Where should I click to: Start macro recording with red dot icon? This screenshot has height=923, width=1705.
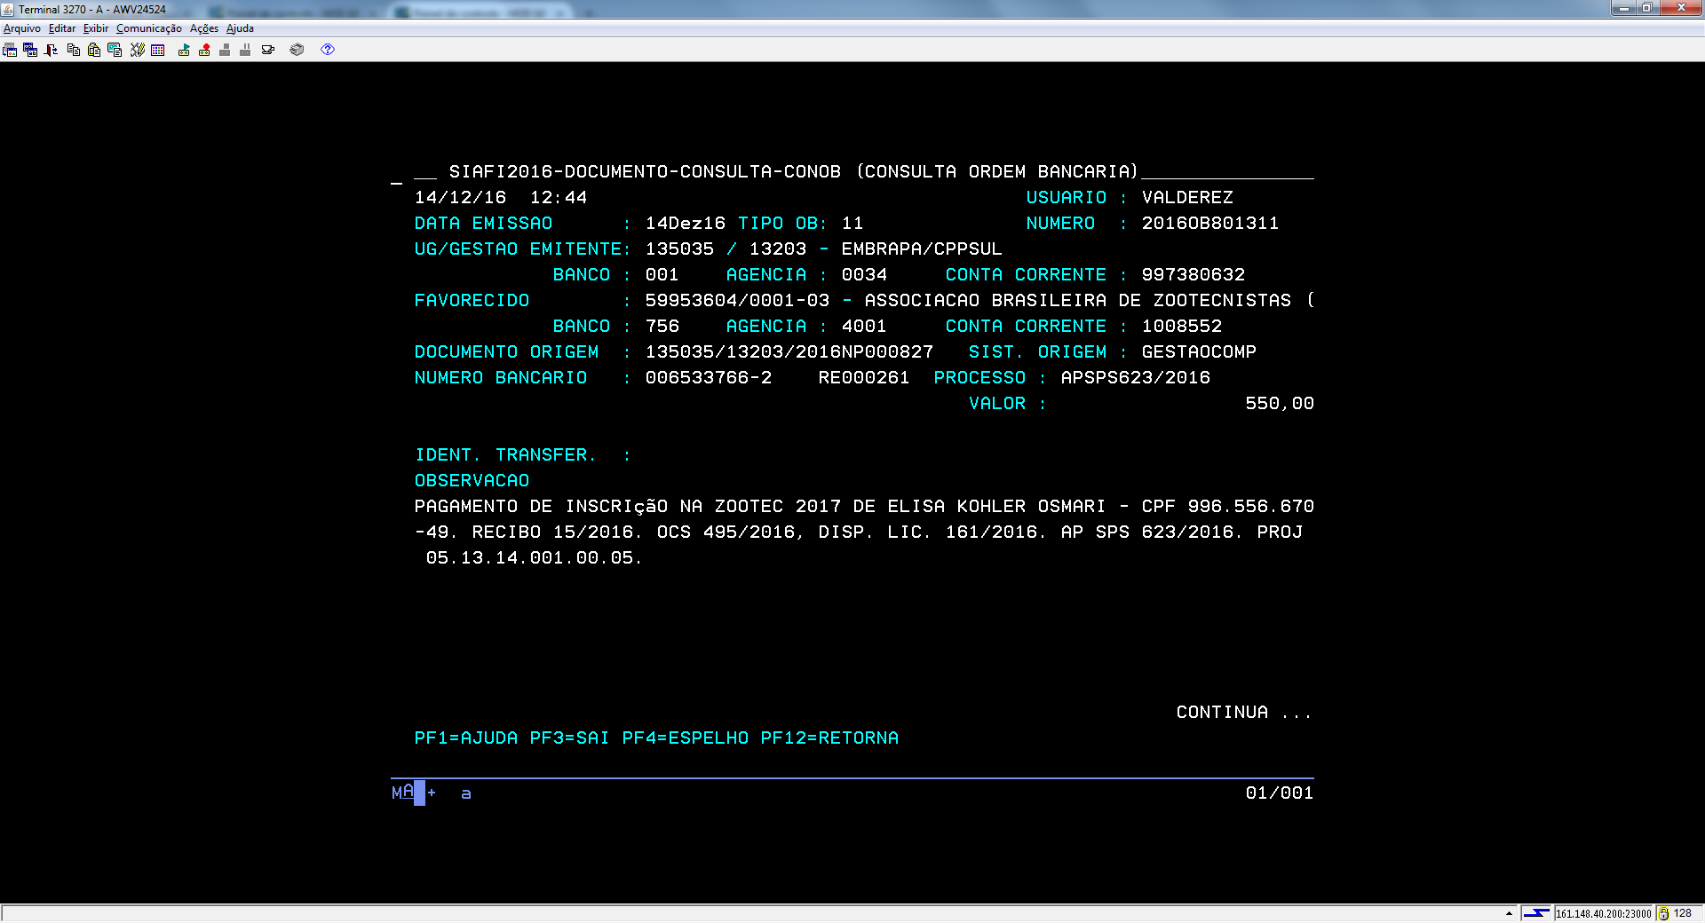[x=204, y=50]
